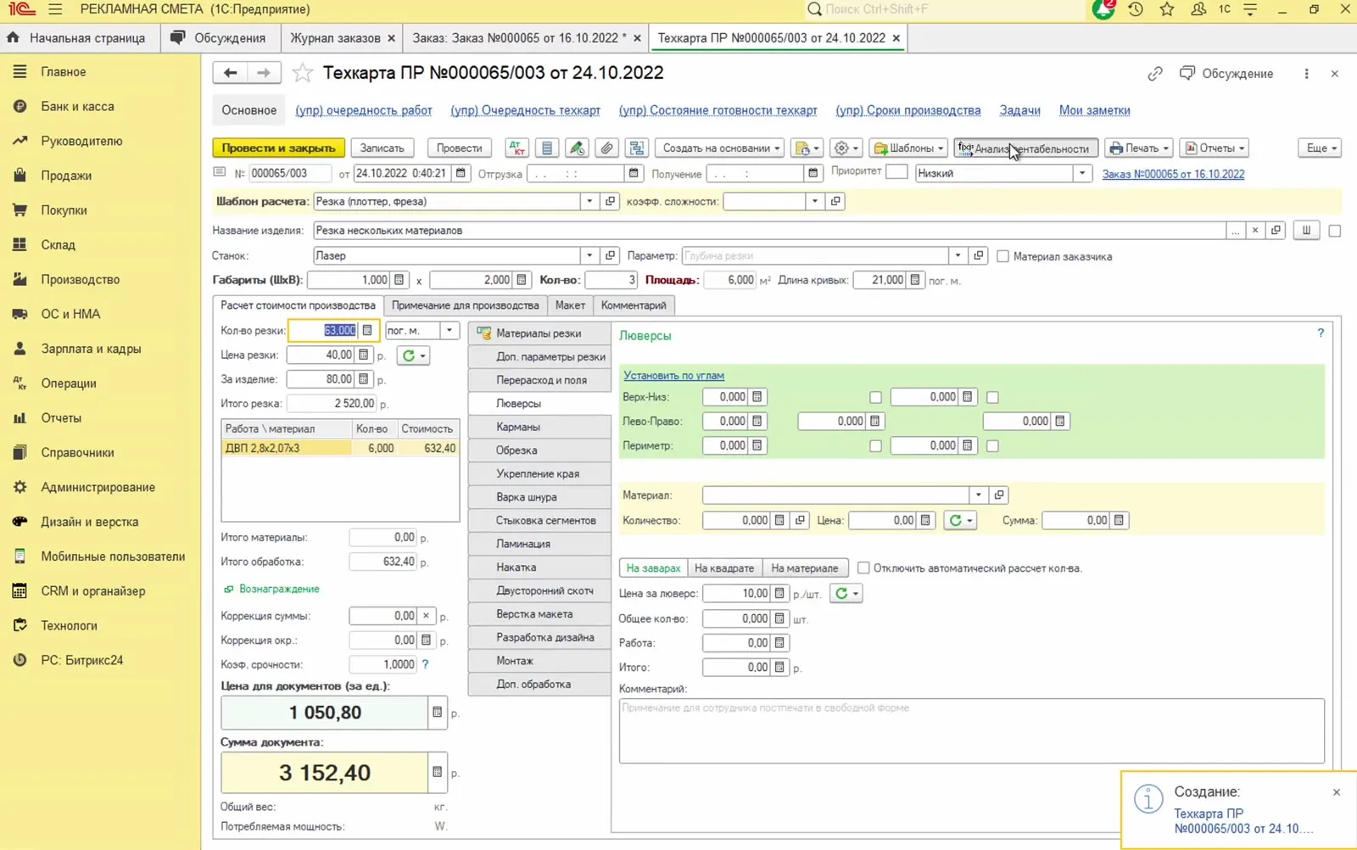
Task: Toggle the Приоритет checkbox
Action: [x=896, y=172]
